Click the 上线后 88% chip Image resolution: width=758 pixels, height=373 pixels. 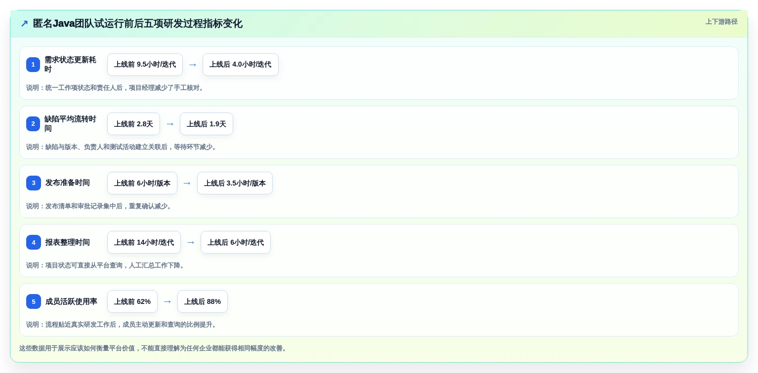(203, 301)
